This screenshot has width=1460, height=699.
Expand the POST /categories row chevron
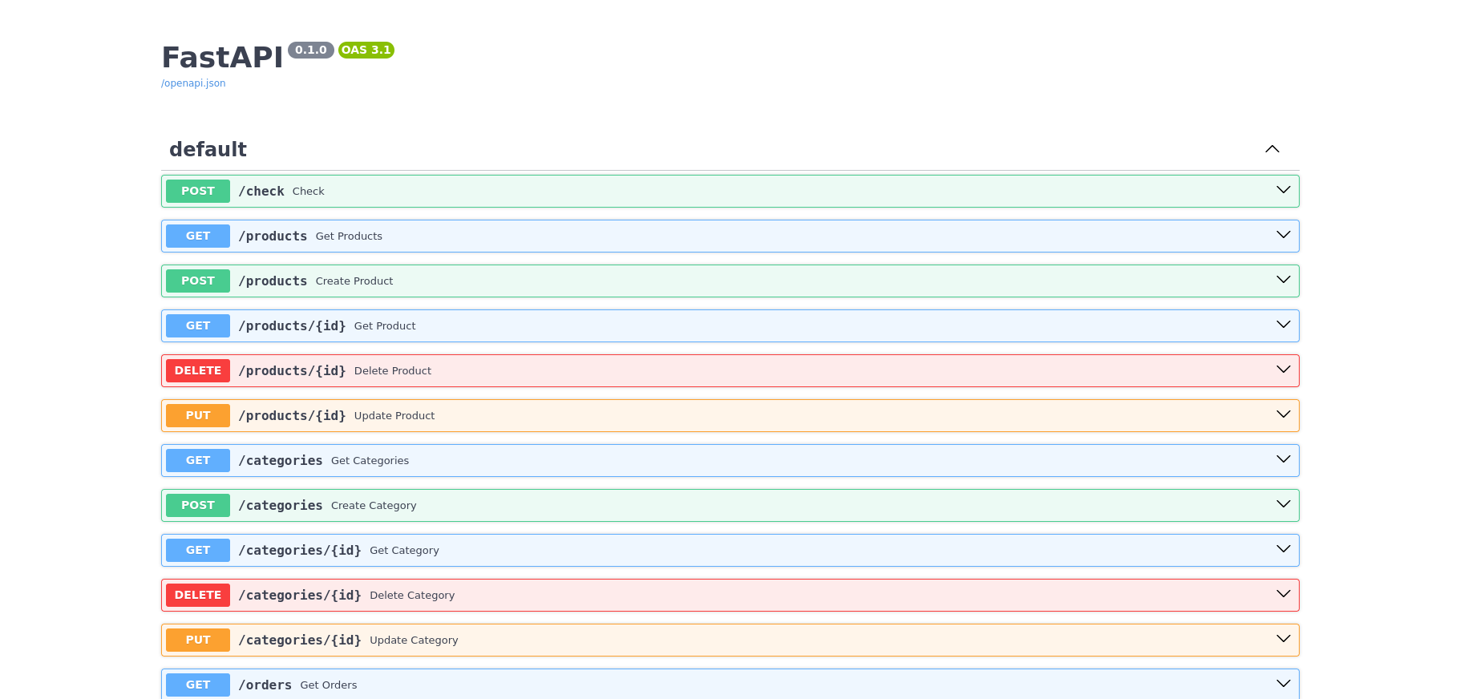tap(1284, 504)
